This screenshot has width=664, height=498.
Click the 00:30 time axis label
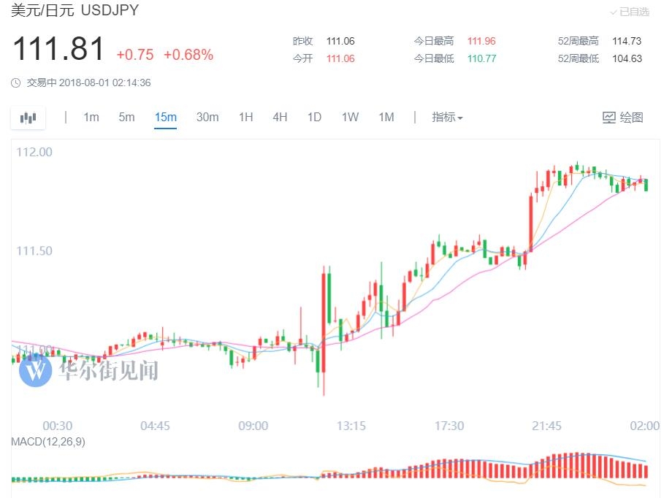58,426
